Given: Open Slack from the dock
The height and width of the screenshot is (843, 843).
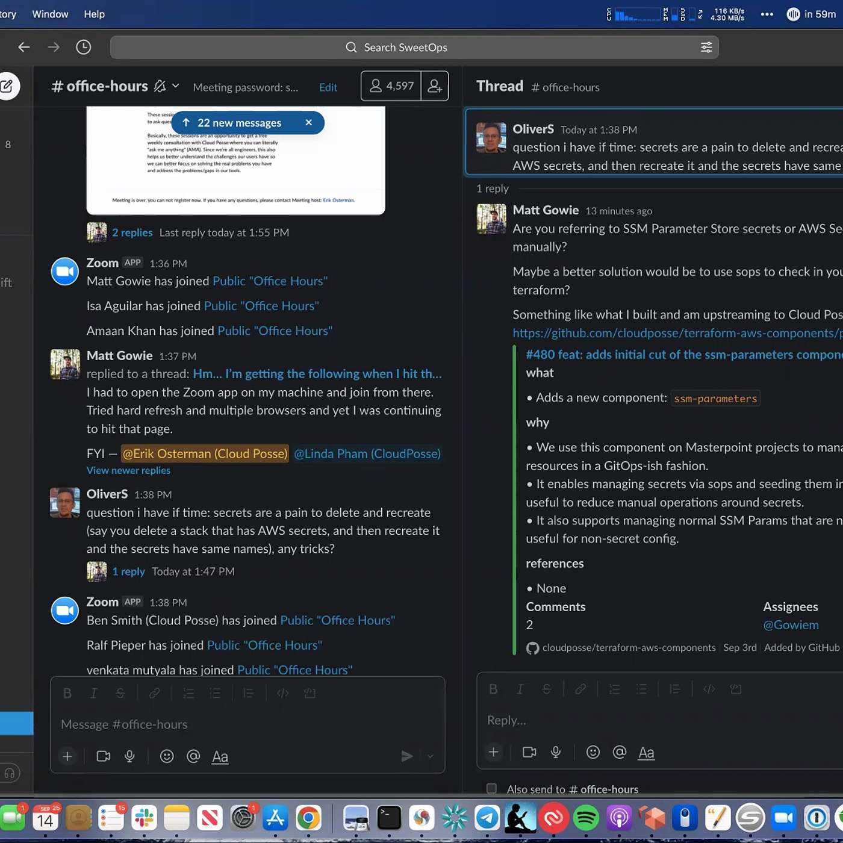Looking at the screenshot, I should 144,818.
